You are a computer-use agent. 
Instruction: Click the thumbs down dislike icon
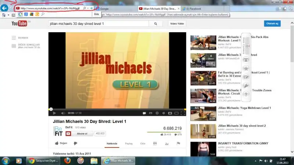point(75,143)
